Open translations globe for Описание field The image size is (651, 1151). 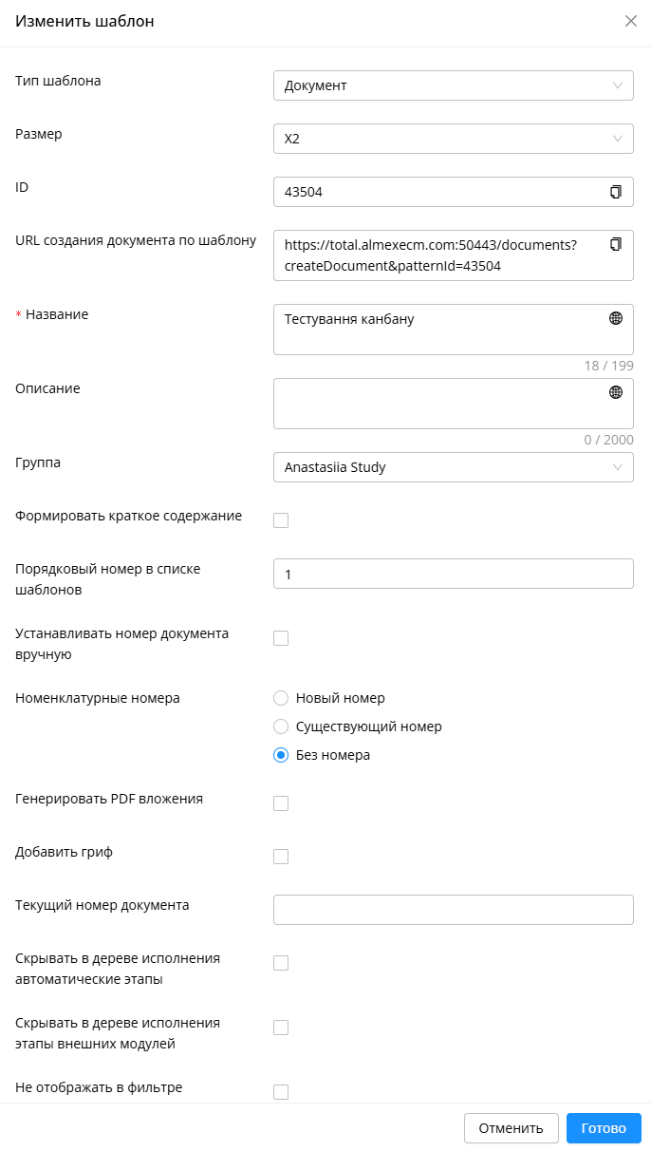click(616, 392)
